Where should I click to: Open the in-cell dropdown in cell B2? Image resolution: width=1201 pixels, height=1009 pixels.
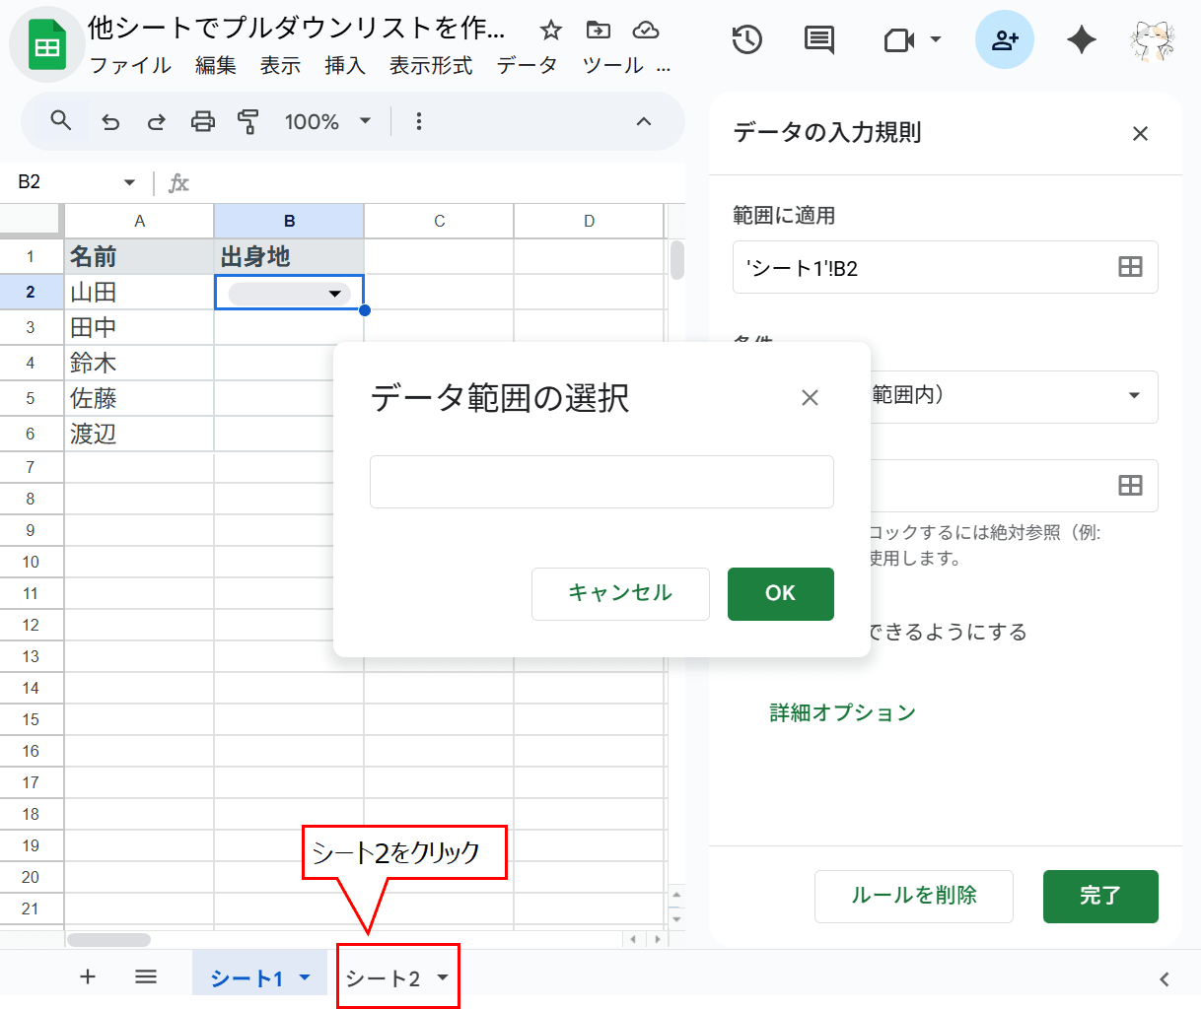(x=335, y=293)
